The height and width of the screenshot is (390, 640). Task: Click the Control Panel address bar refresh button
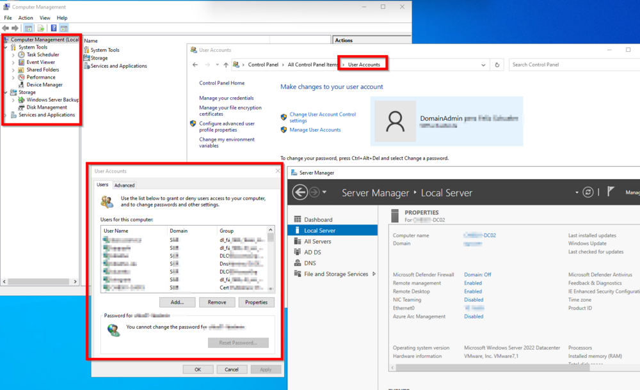(x=497, y=65)
